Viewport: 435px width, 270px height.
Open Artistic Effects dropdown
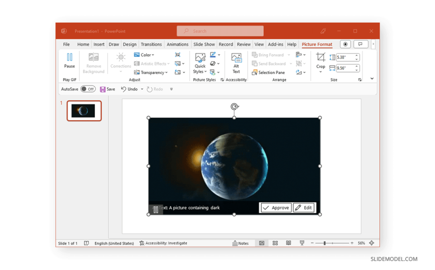tap(151, 64)
